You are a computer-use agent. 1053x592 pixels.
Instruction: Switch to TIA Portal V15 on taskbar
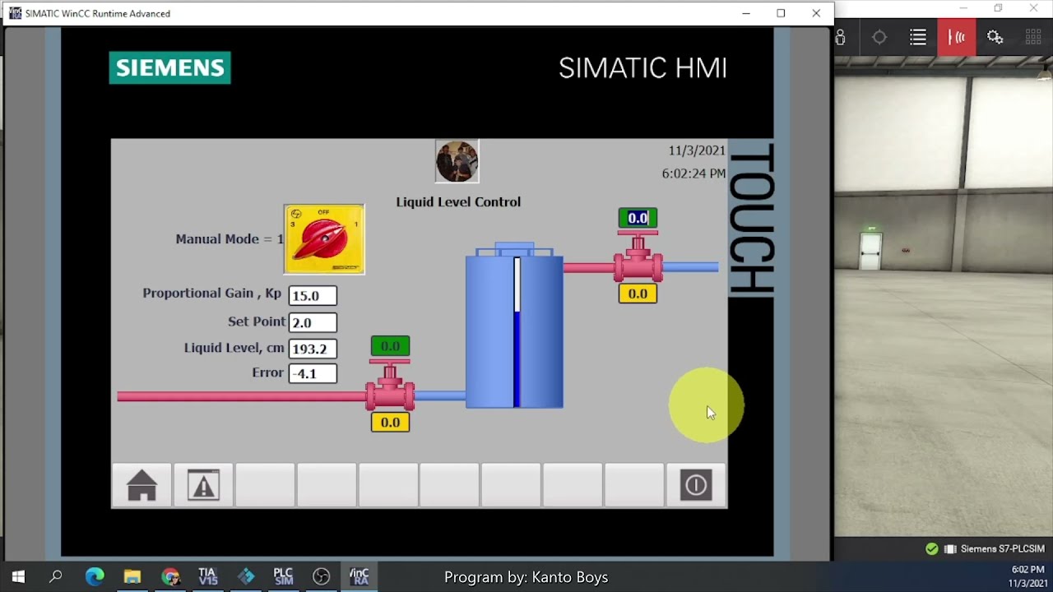208,577
